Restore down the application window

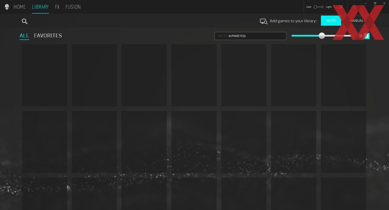(375, 3)
